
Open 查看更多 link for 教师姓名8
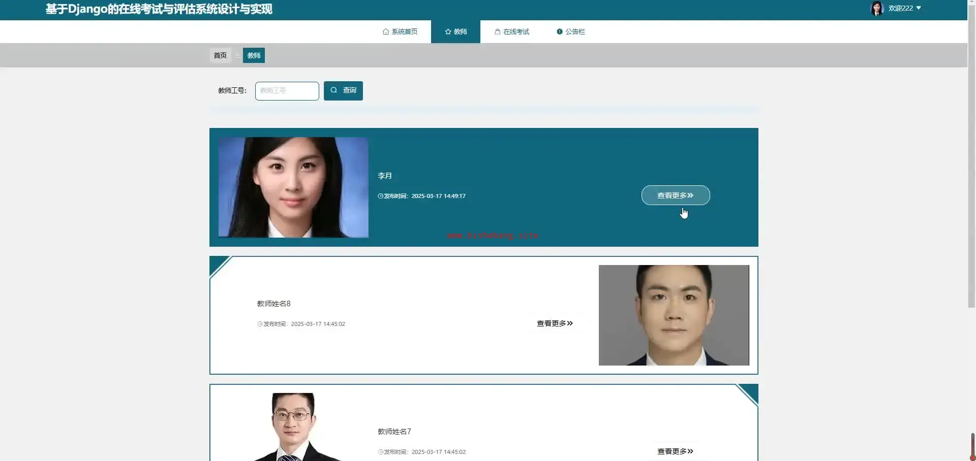(x=555, y=323)
